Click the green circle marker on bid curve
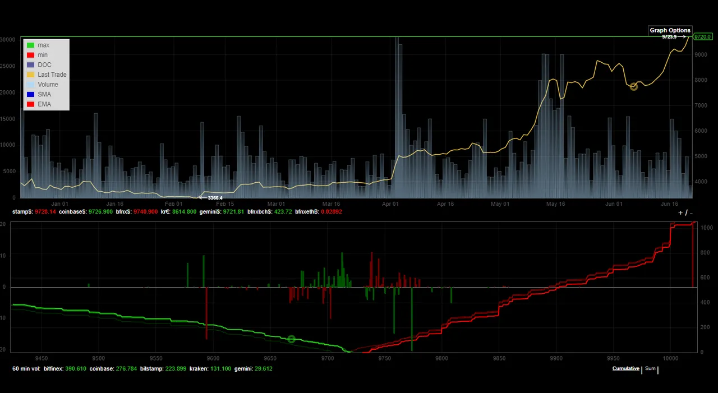718x393 pixels. 291,339
